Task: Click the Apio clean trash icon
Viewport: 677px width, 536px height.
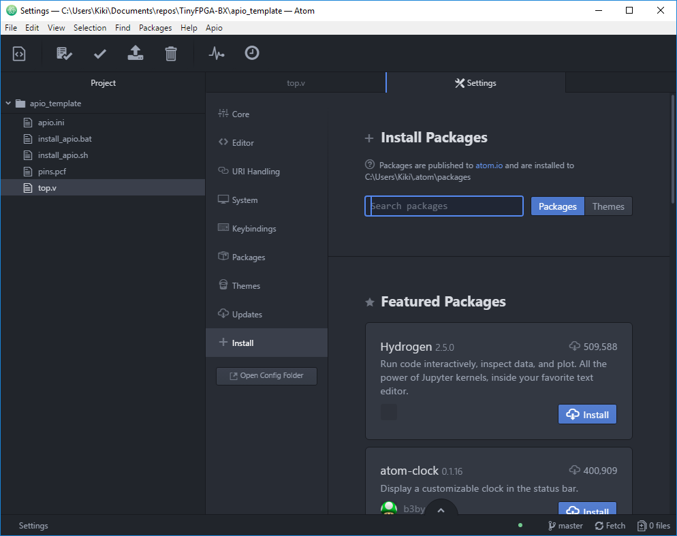Action: pyautogui.click(x=171, y=53)
